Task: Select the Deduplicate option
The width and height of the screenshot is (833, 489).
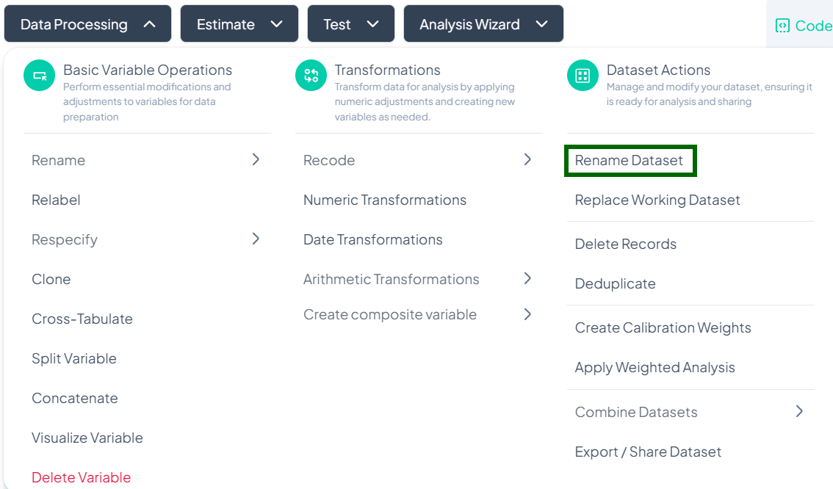Action: pyautogui.click(x=616, y=283)
